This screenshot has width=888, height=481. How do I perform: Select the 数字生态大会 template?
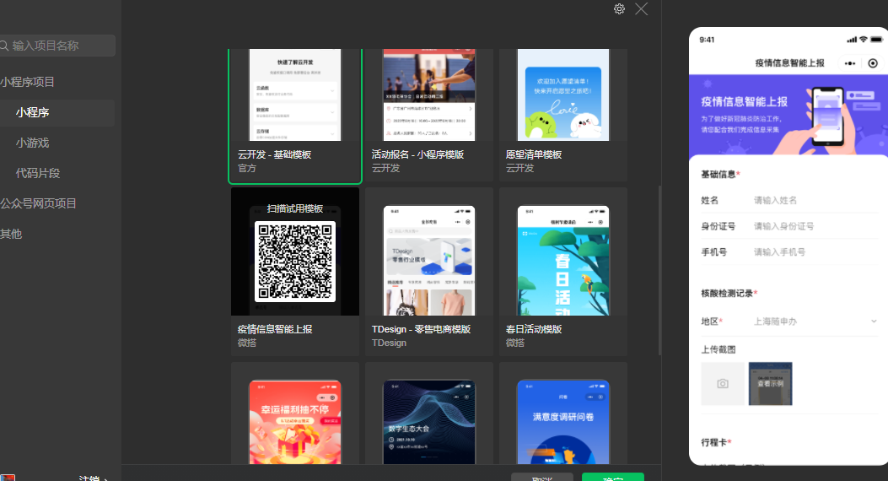coord(429,422)
